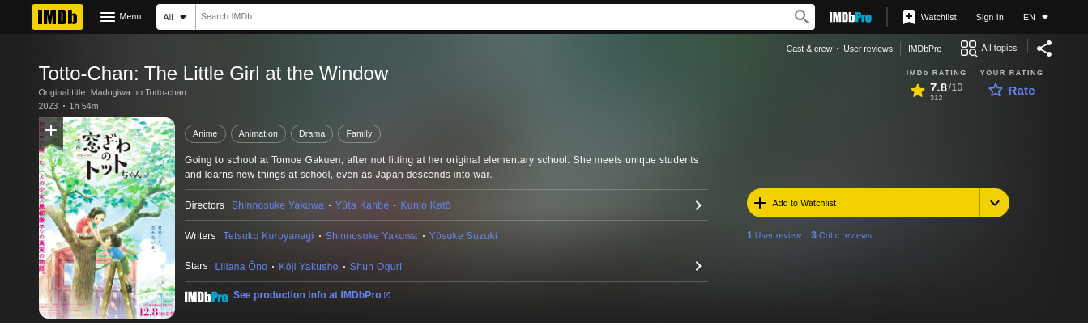Expand the Stars row chevron
Screen dimensions: 1088x325
[x=698, y=266]
